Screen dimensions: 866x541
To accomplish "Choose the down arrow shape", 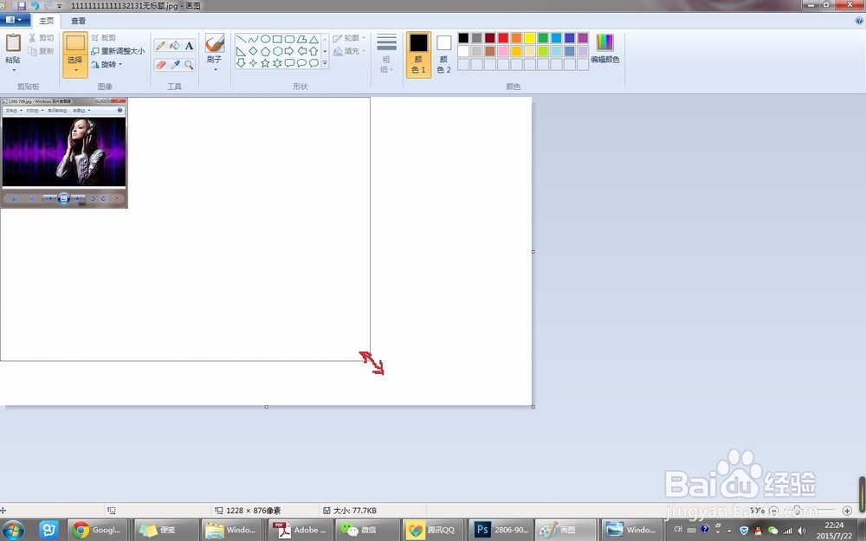I will (242, 63).
